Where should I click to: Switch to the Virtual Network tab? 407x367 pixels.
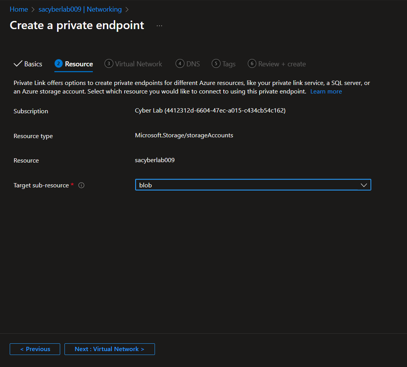point(133,64)
